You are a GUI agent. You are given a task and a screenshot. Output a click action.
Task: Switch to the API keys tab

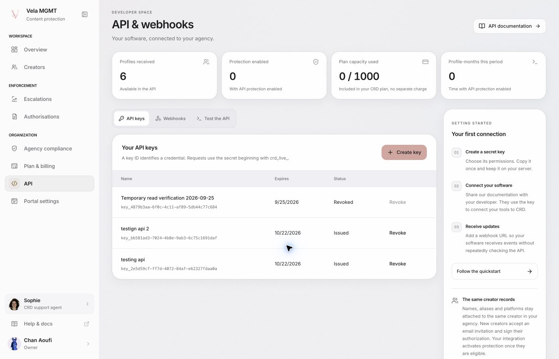coord(131,118)
